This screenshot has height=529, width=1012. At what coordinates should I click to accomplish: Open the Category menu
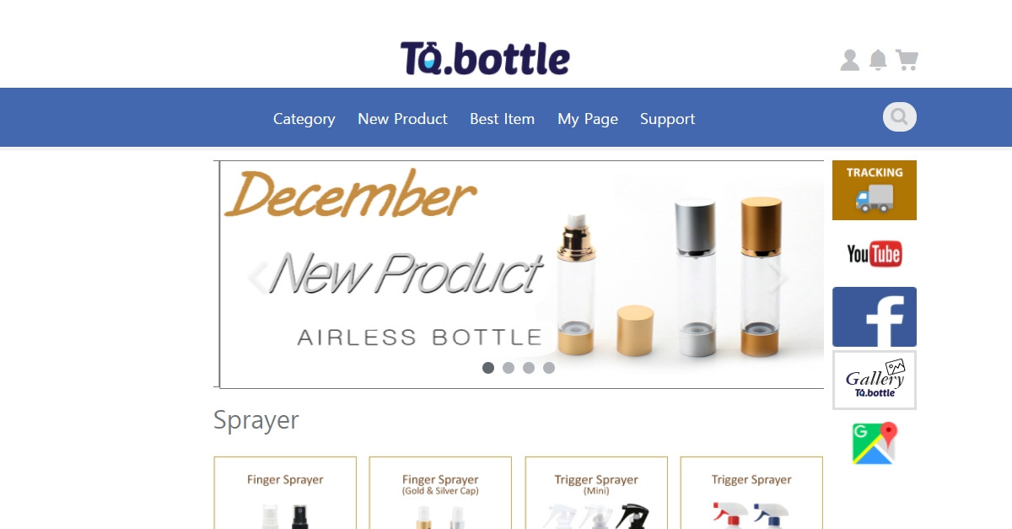[x=304, y=119]
